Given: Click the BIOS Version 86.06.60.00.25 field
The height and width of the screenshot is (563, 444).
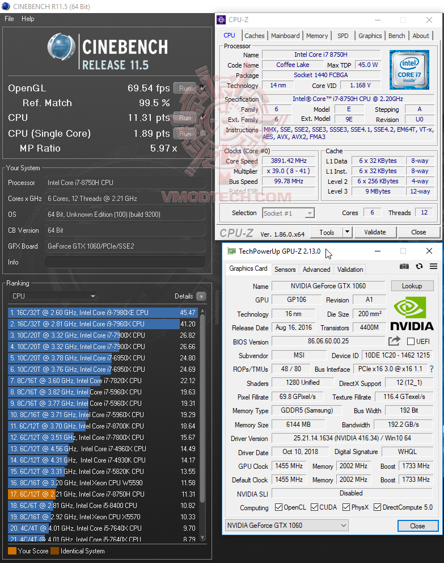Looking at the screenshot, I should point(328,341).
